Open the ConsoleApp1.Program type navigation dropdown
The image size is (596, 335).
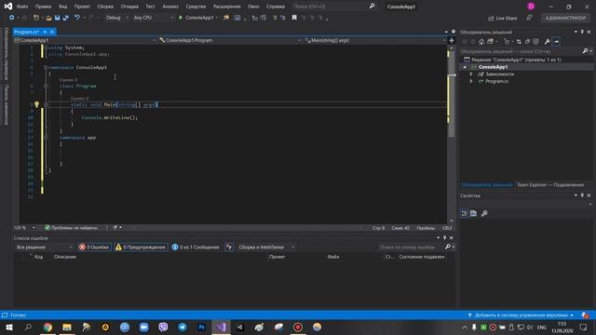point(230,40)
